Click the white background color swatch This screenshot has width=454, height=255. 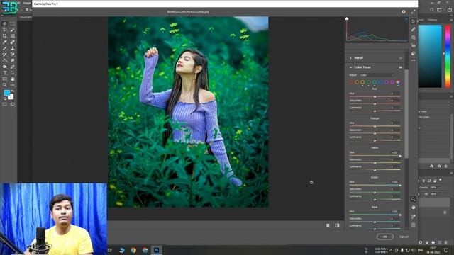[11, 97]
